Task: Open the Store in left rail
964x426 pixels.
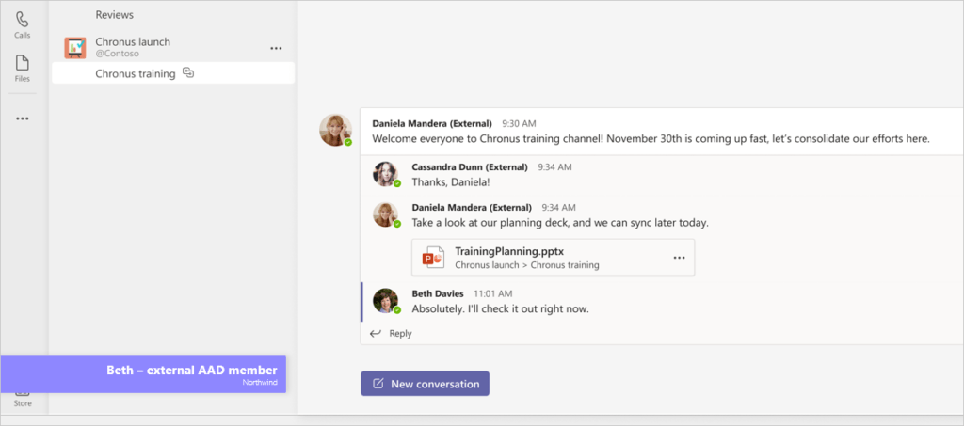Action: [23, 399]
